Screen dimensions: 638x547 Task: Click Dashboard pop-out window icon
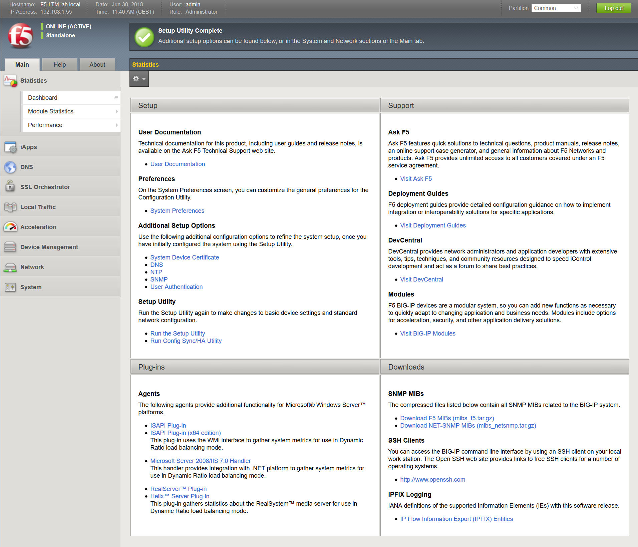(x=116, y=98)
